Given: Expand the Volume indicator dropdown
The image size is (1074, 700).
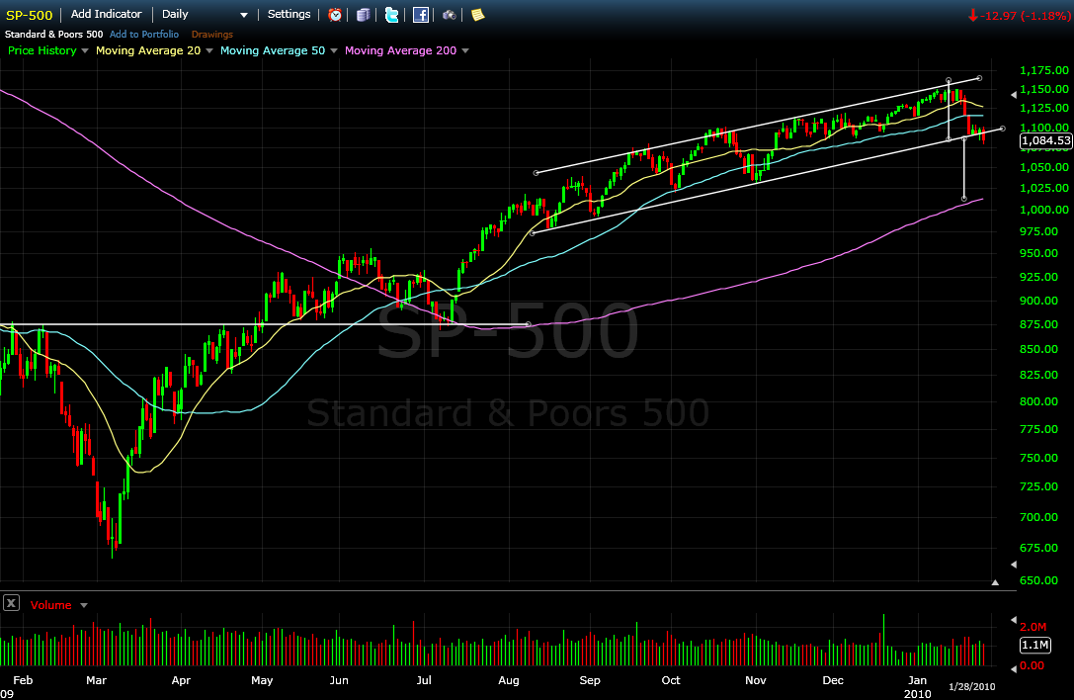Looking at the screenshot, I should (x=81, y=604).
